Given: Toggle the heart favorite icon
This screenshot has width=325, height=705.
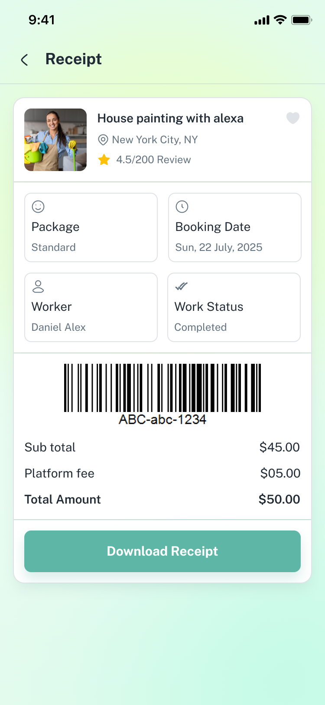Looking at the screenshot, I should point(293,118).
